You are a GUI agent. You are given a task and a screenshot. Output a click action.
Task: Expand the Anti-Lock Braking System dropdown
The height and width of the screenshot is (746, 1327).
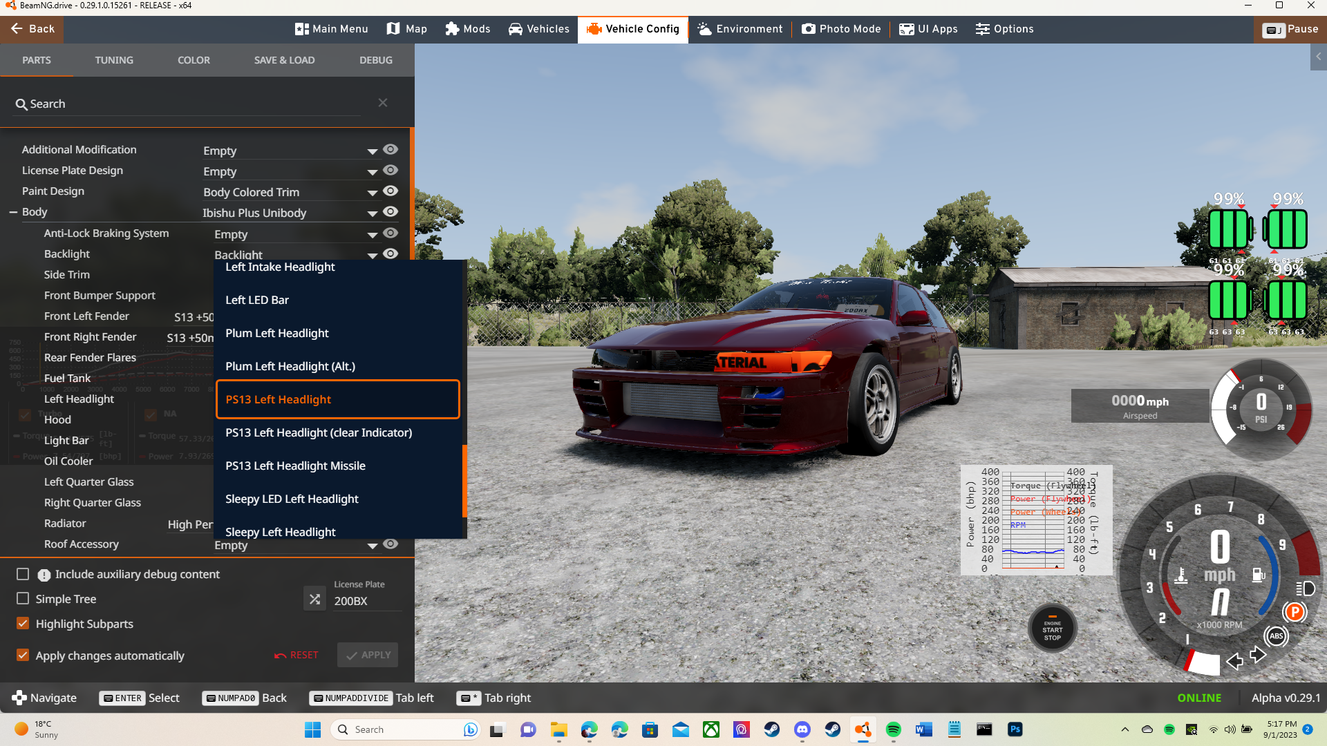click(373, 235)
